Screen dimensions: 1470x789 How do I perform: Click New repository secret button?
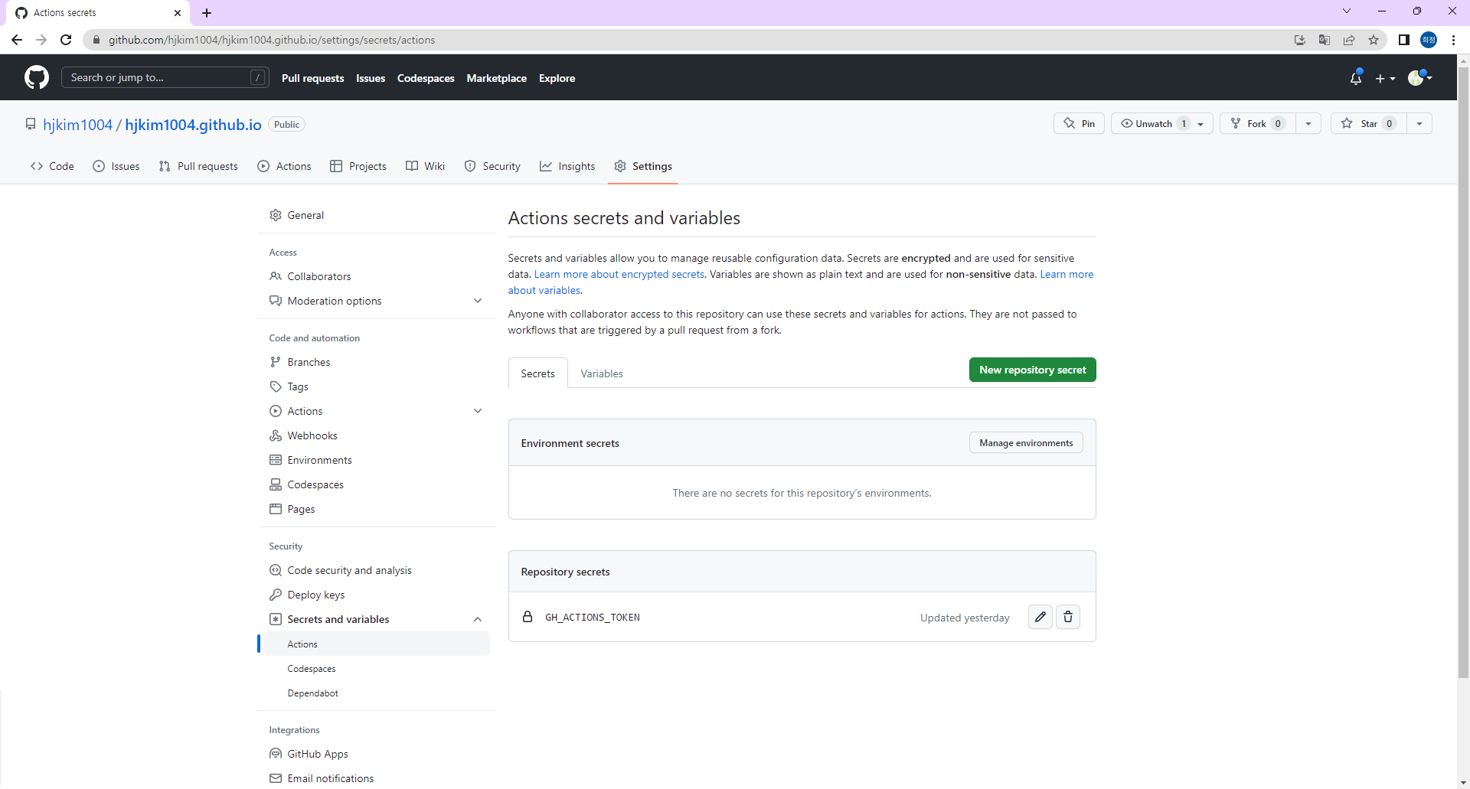[1032, 370]
